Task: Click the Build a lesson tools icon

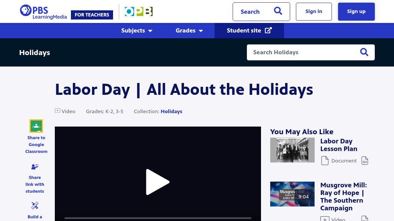Action: (x=34, y=205)
